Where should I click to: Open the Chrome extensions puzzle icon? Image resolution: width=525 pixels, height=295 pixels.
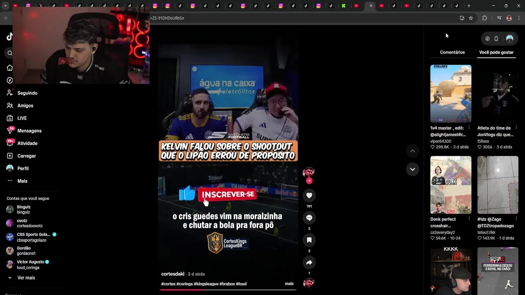pos(484,18)
